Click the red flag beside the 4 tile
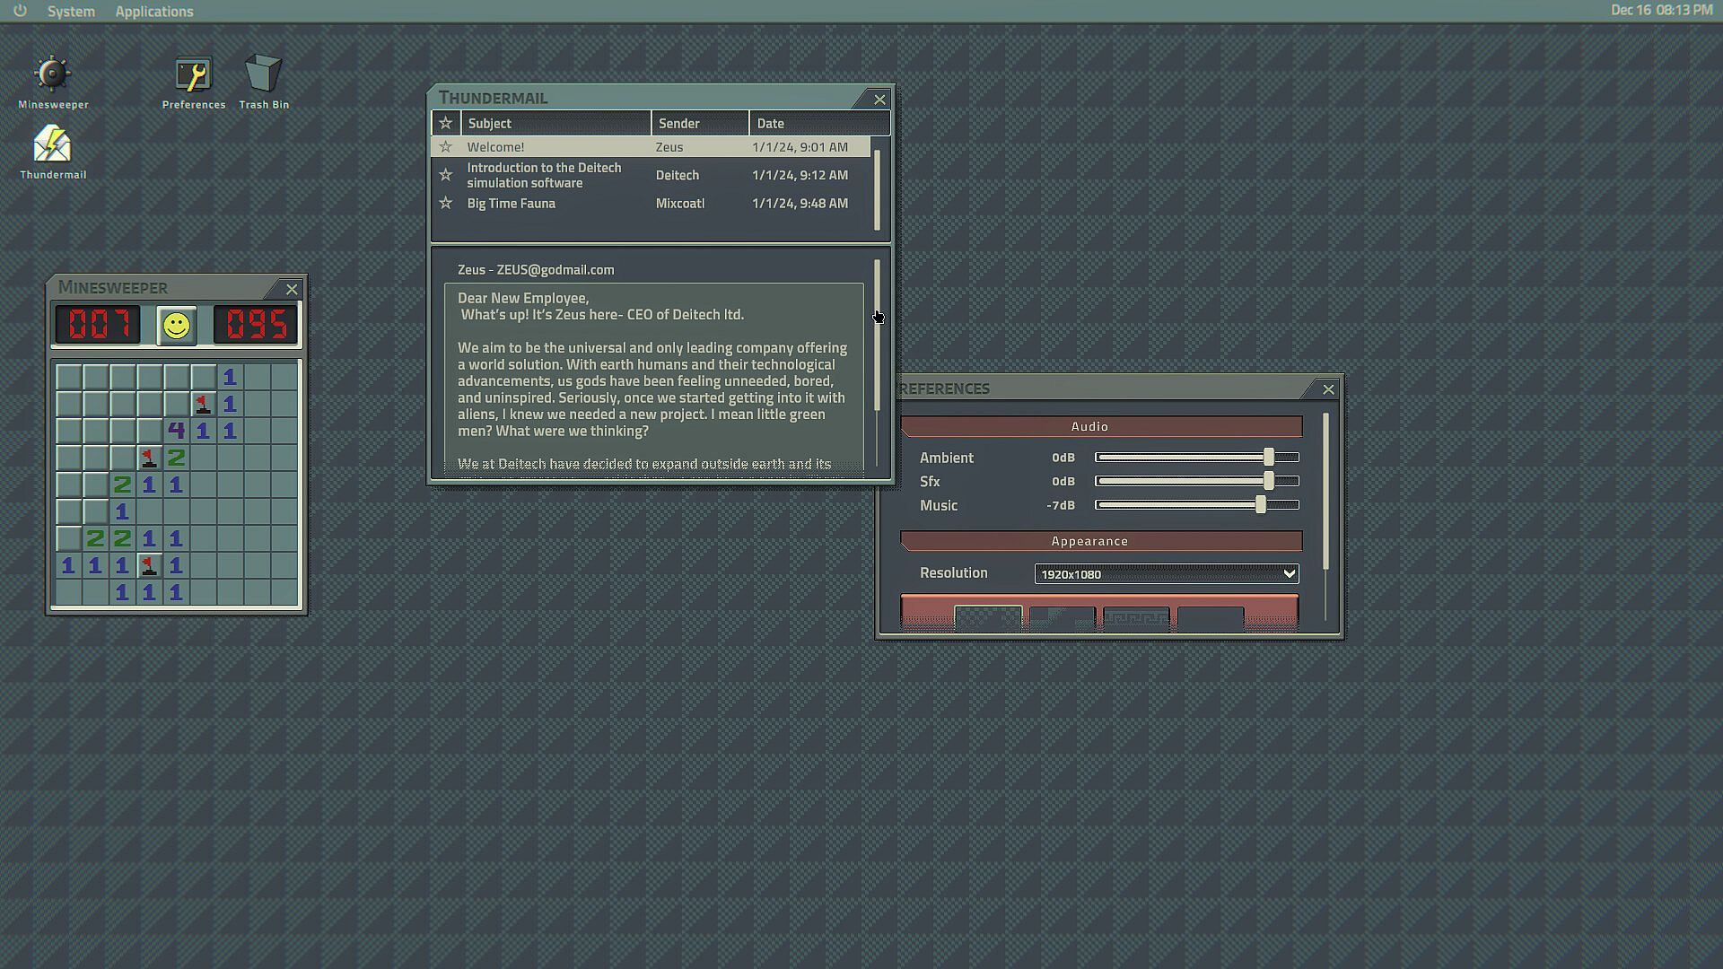This screenshot has height=969, width=1723. (203, 404)
